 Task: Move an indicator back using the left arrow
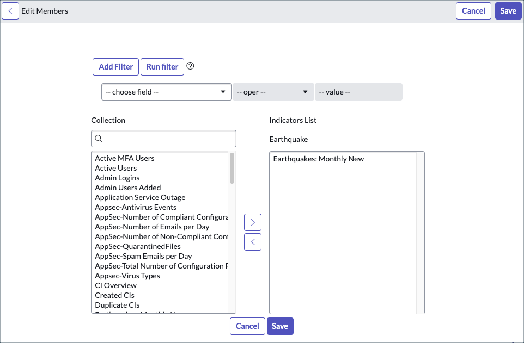tap(252, 241)
